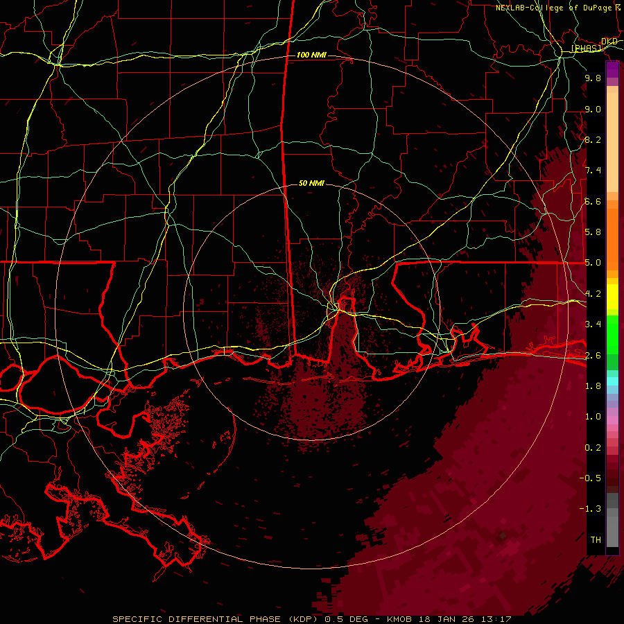624x624 pixels.
Task: Click the purple swatch at the top of the color bar
Action: point(612,69)
